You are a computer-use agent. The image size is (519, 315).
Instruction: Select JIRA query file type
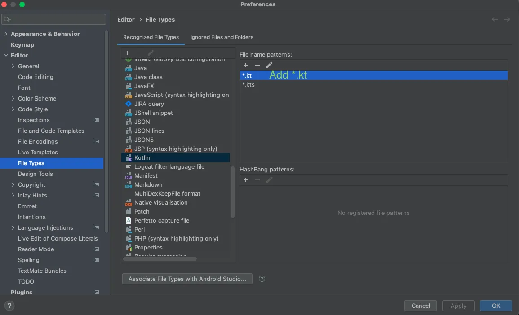click(x=149, y=104)
